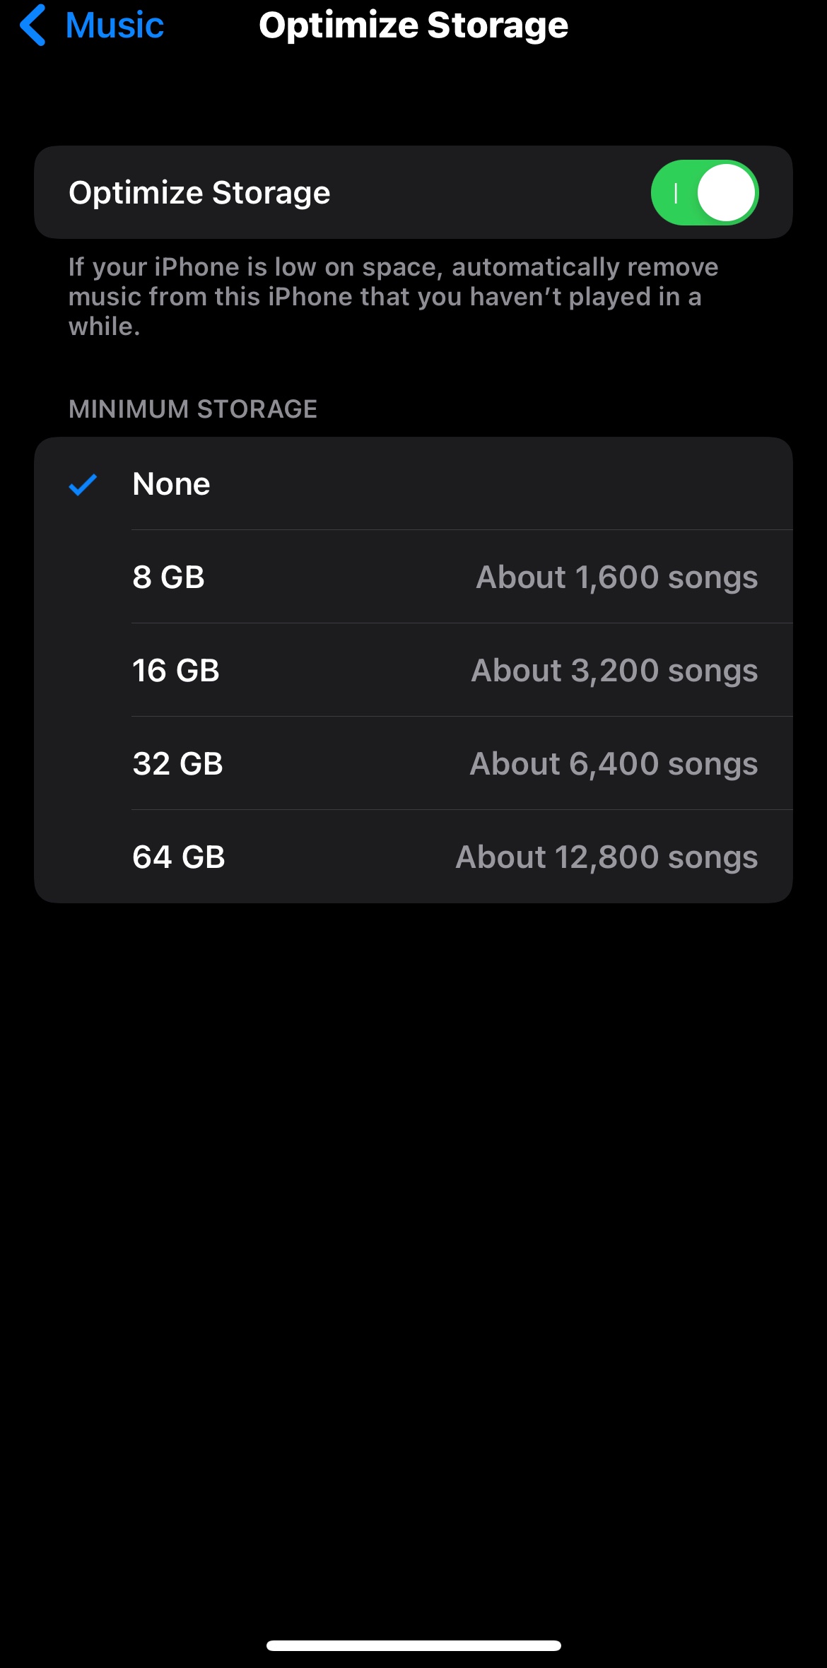Tap the blue checkmark beside None
Viewport: 827px width, 1668px height.
(x=83, y=485)
